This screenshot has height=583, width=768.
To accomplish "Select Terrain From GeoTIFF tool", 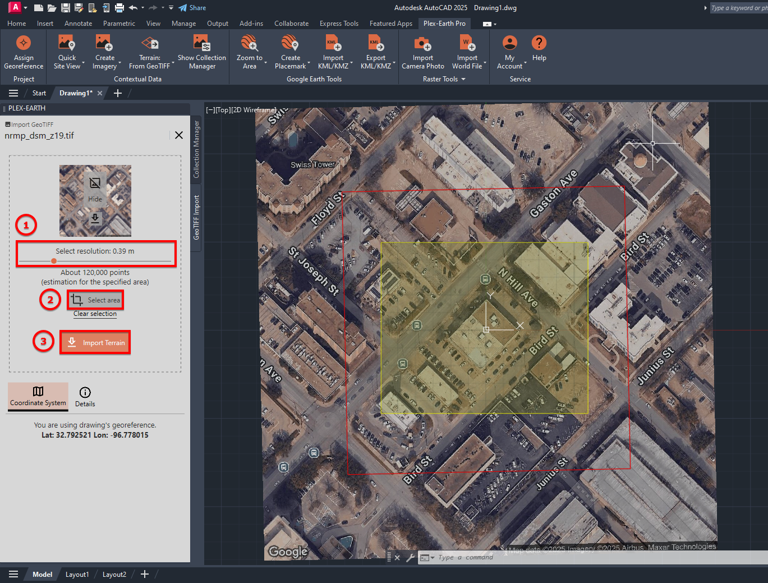I will click(x=150, y=53).
